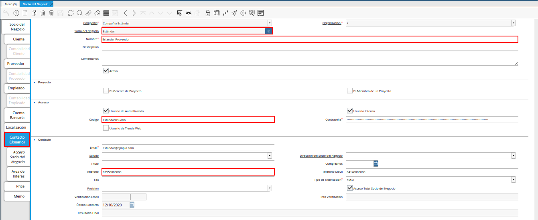Open zoom across with folder-magnifier icon
The image size is (538, 220).
[216, 13]
